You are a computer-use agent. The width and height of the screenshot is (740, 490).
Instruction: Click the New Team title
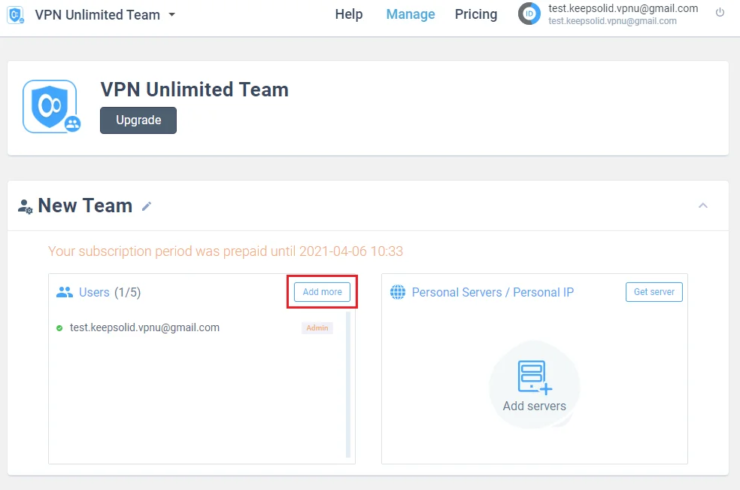(x=85, y=205)
